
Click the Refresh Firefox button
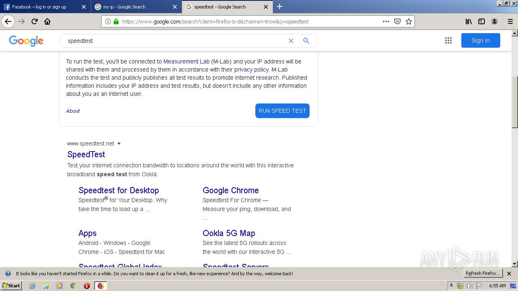(483, 274)
